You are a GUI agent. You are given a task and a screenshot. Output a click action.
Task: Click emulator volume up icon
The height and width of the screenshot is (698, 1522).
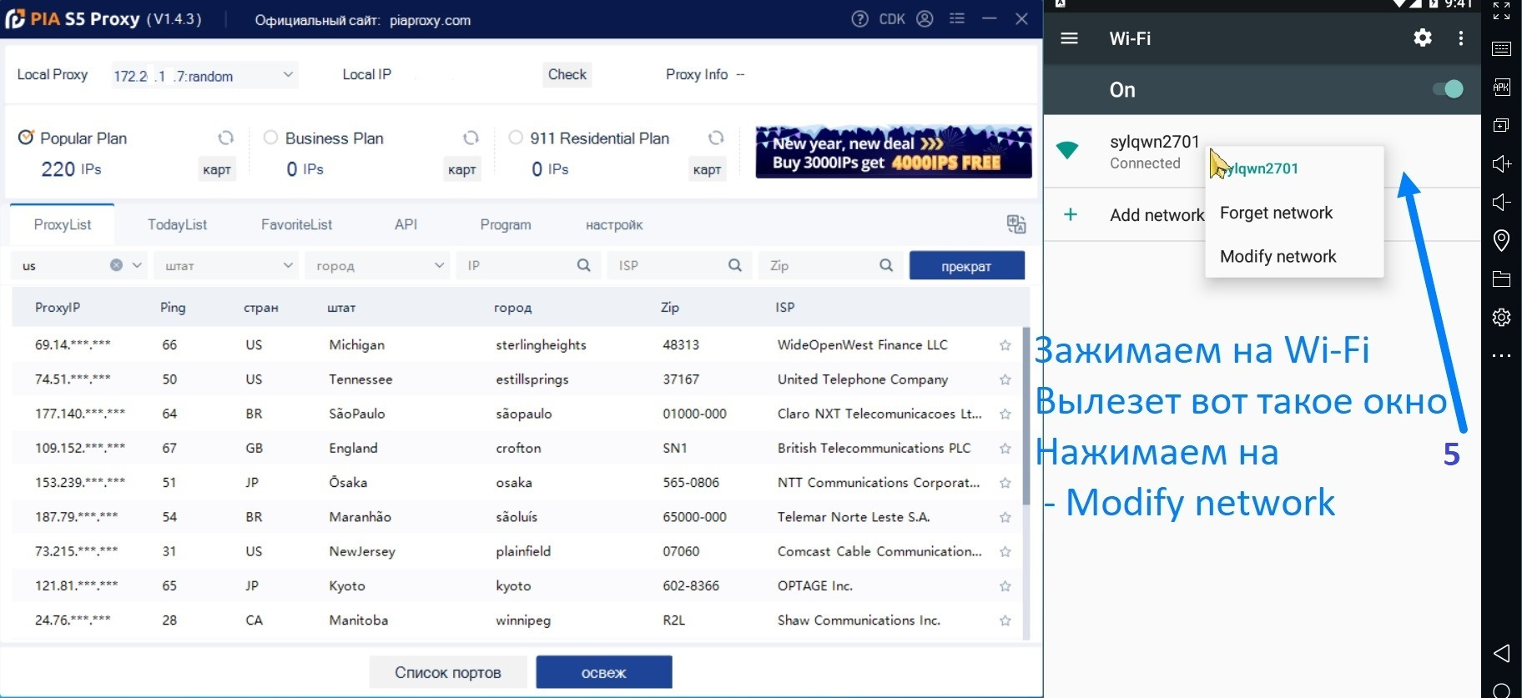click(1501, 163)
